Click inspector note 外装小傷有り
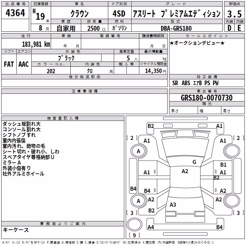 [17, 168]
